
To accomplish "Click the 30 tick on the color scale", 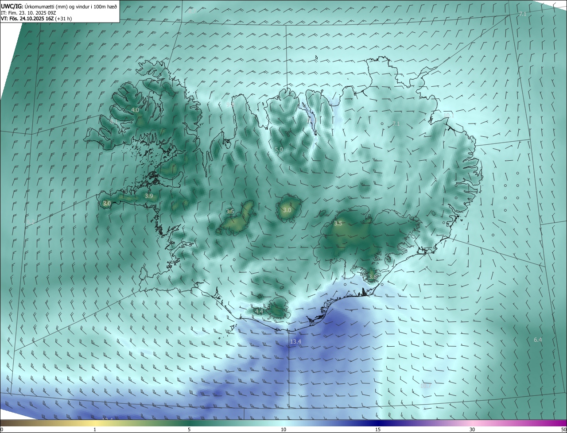I will [x=472, y=429].
